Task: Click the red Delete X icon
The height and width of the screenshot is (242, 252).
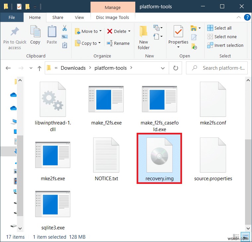Action: [x=110, y=31]
